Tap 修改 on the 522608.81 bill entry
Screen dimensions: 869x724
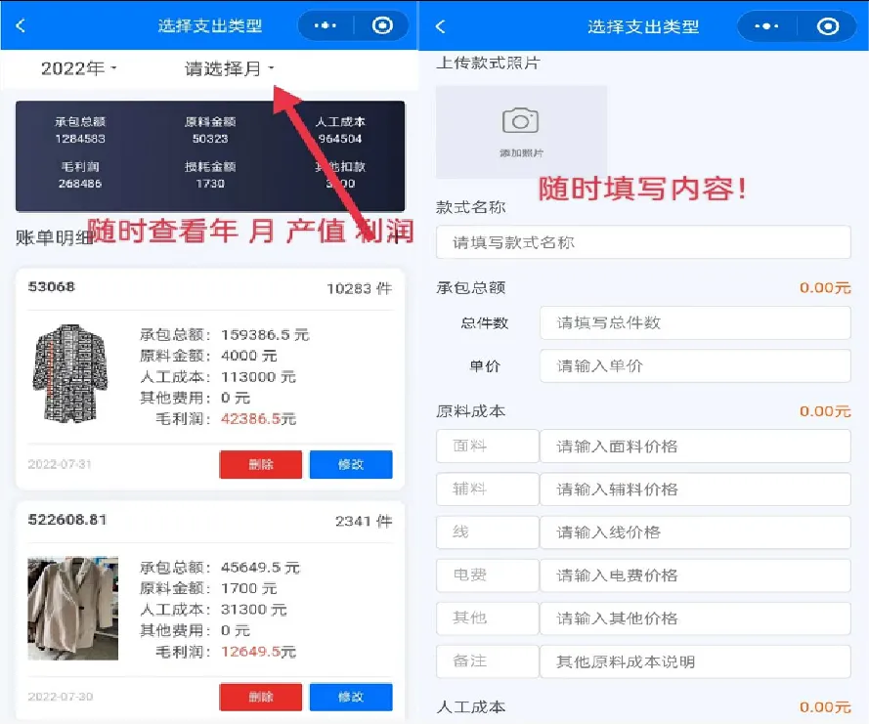click(x=351, y=697)
